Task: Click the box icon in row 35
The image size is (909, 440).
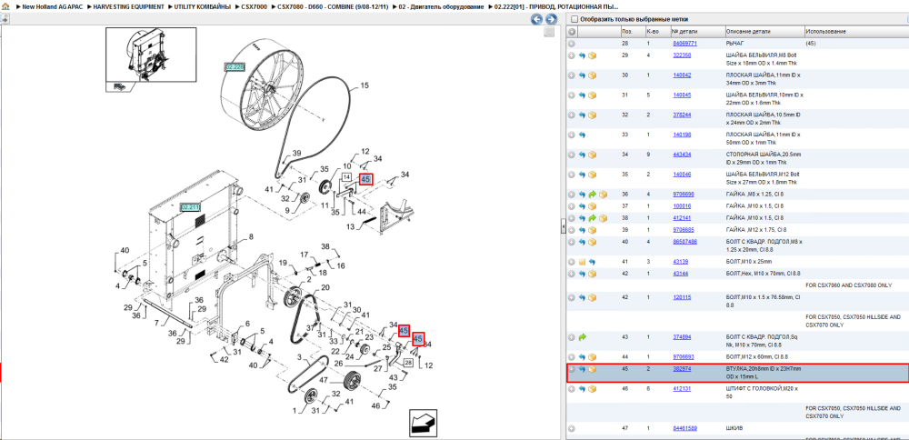Action: coord(592,174)
